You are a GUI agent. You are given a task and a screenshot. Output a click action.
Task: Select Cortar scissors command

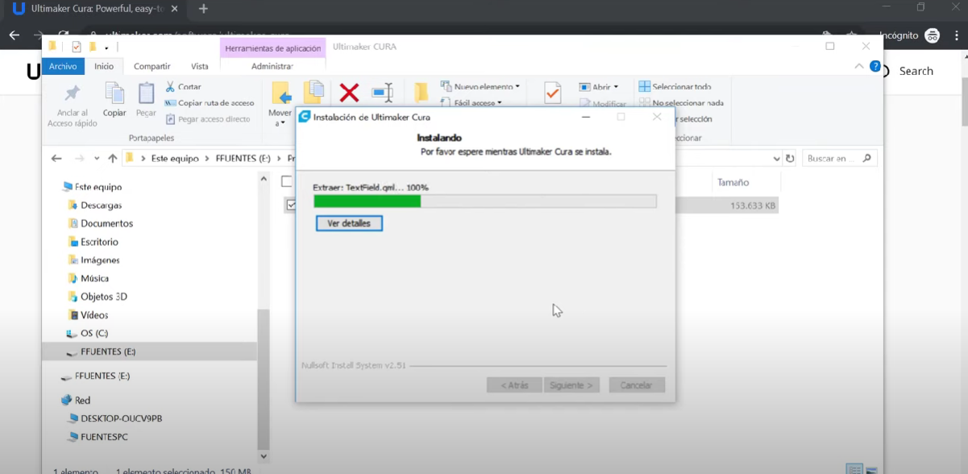click(x=184, y=86)
